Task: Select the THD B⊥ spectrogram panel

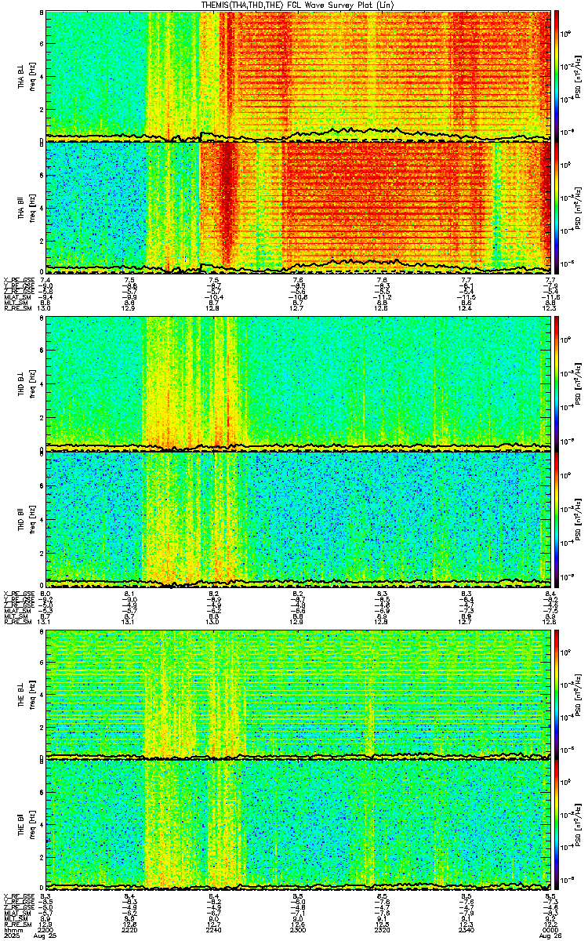Action: 298,383
